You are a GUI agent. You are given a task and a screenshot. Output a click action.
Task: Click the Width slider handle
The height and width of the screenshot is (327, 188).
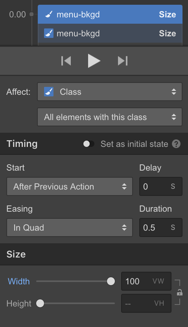click(x=111, y=281)
